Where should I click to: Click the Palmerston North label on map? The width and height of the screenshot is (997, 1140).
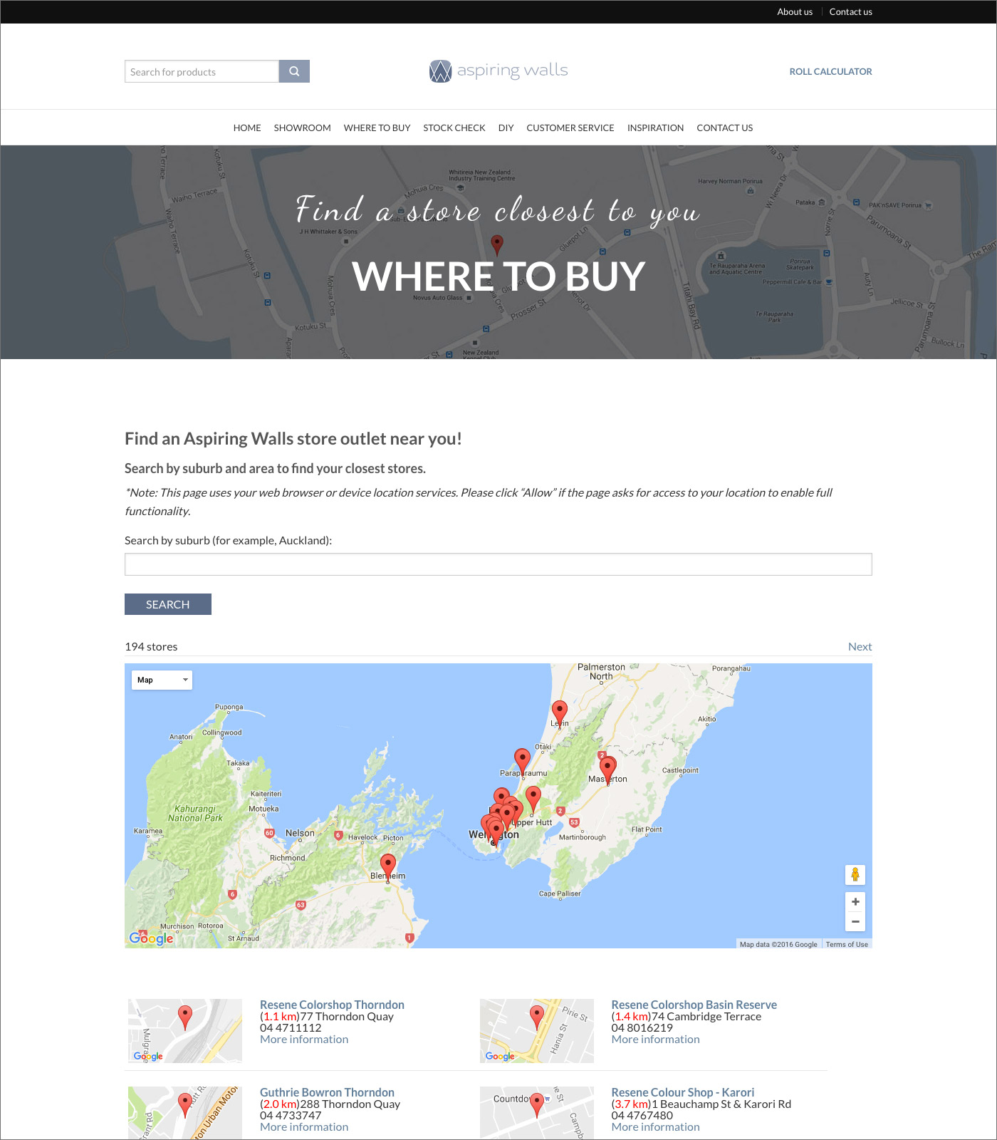pos(601,672)
